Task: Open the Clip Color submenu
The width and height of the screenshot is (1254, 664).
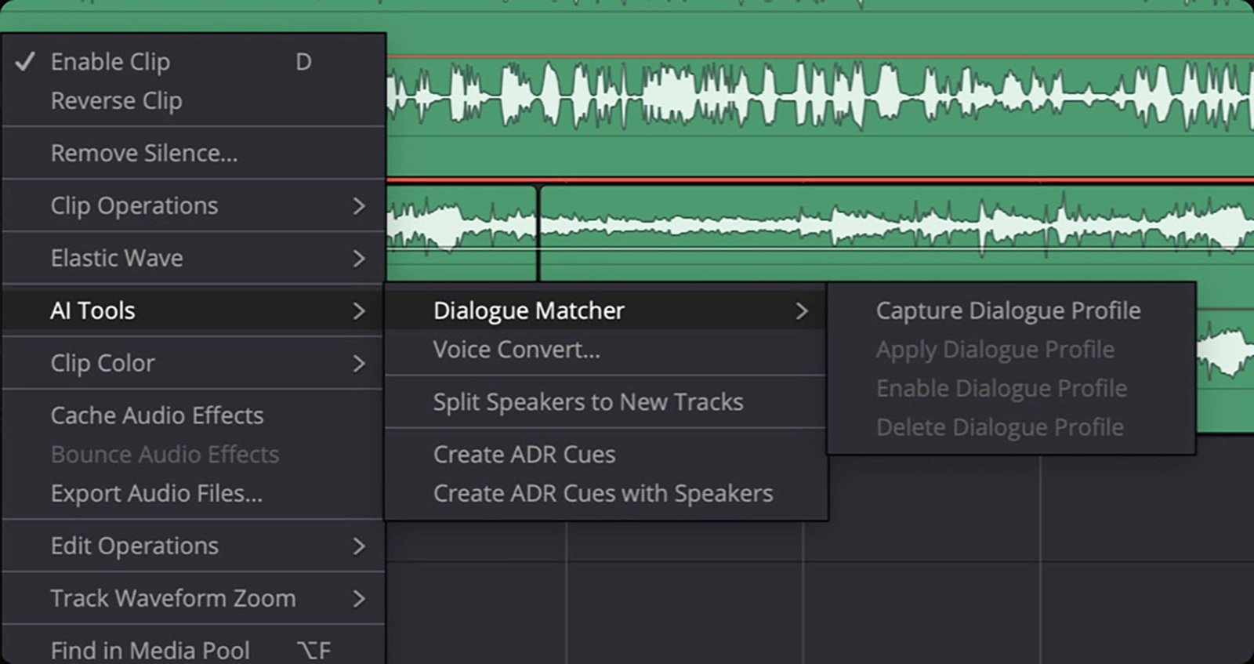Action: point(103,364)
